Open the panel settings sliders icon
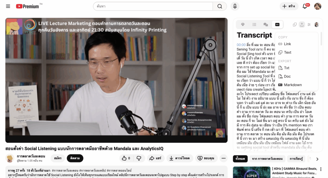 309,24
